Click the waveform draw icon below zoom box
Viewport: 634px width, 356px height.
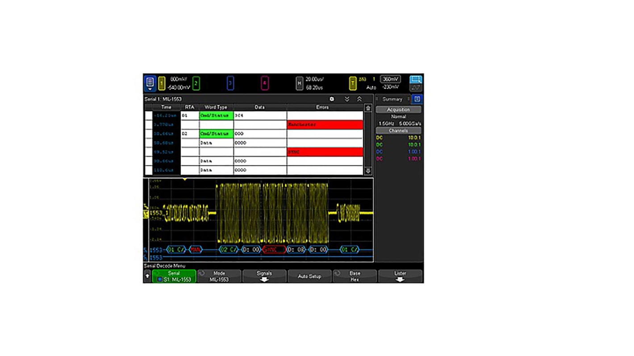(416, 87)
